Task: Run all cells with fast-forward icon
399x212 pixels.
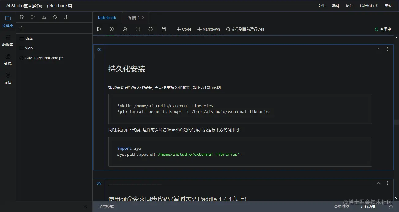Action: (x=112, y=29)
